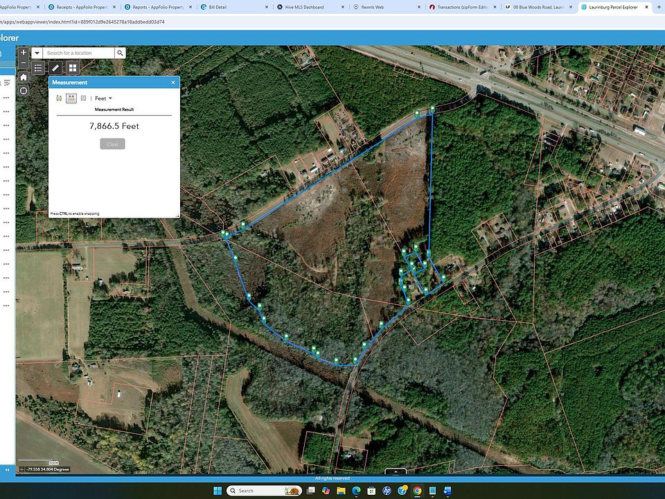Click the Home default extent button
The height and width of the screenshot is (499, 665).
tap(23, 78)
